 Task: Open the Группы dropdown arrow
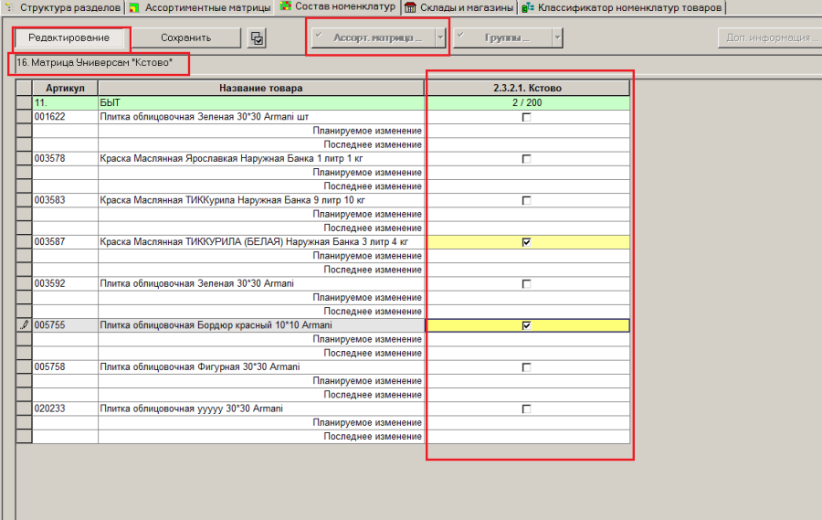557,37
